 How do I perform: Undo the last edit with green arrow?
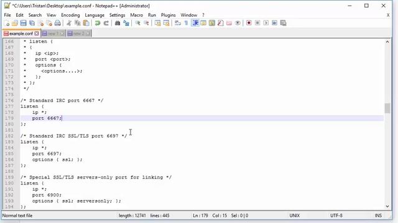[97, 24]
